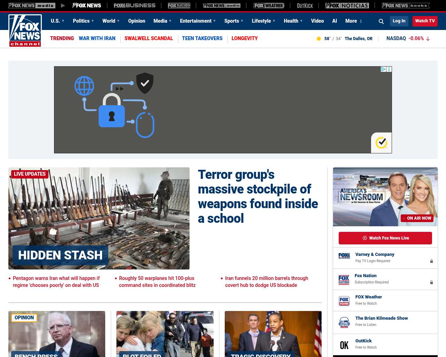Viewport: 446px width, 357px height.
Task: Click the AdChoices icon on the ad
Action: [383, 69]
